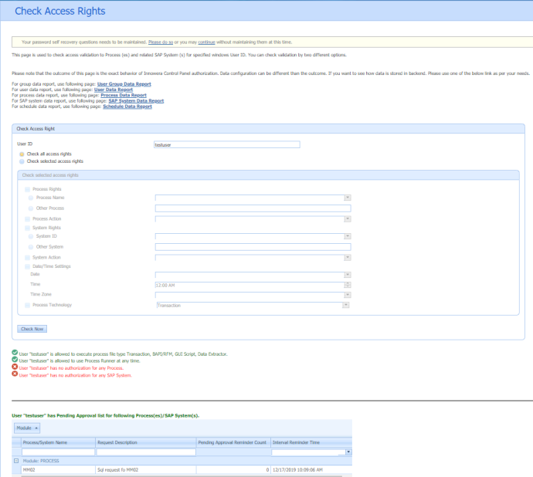533x477 pixels.
Task: Click the 12:00 AM time field
Action: click(250, 285)
